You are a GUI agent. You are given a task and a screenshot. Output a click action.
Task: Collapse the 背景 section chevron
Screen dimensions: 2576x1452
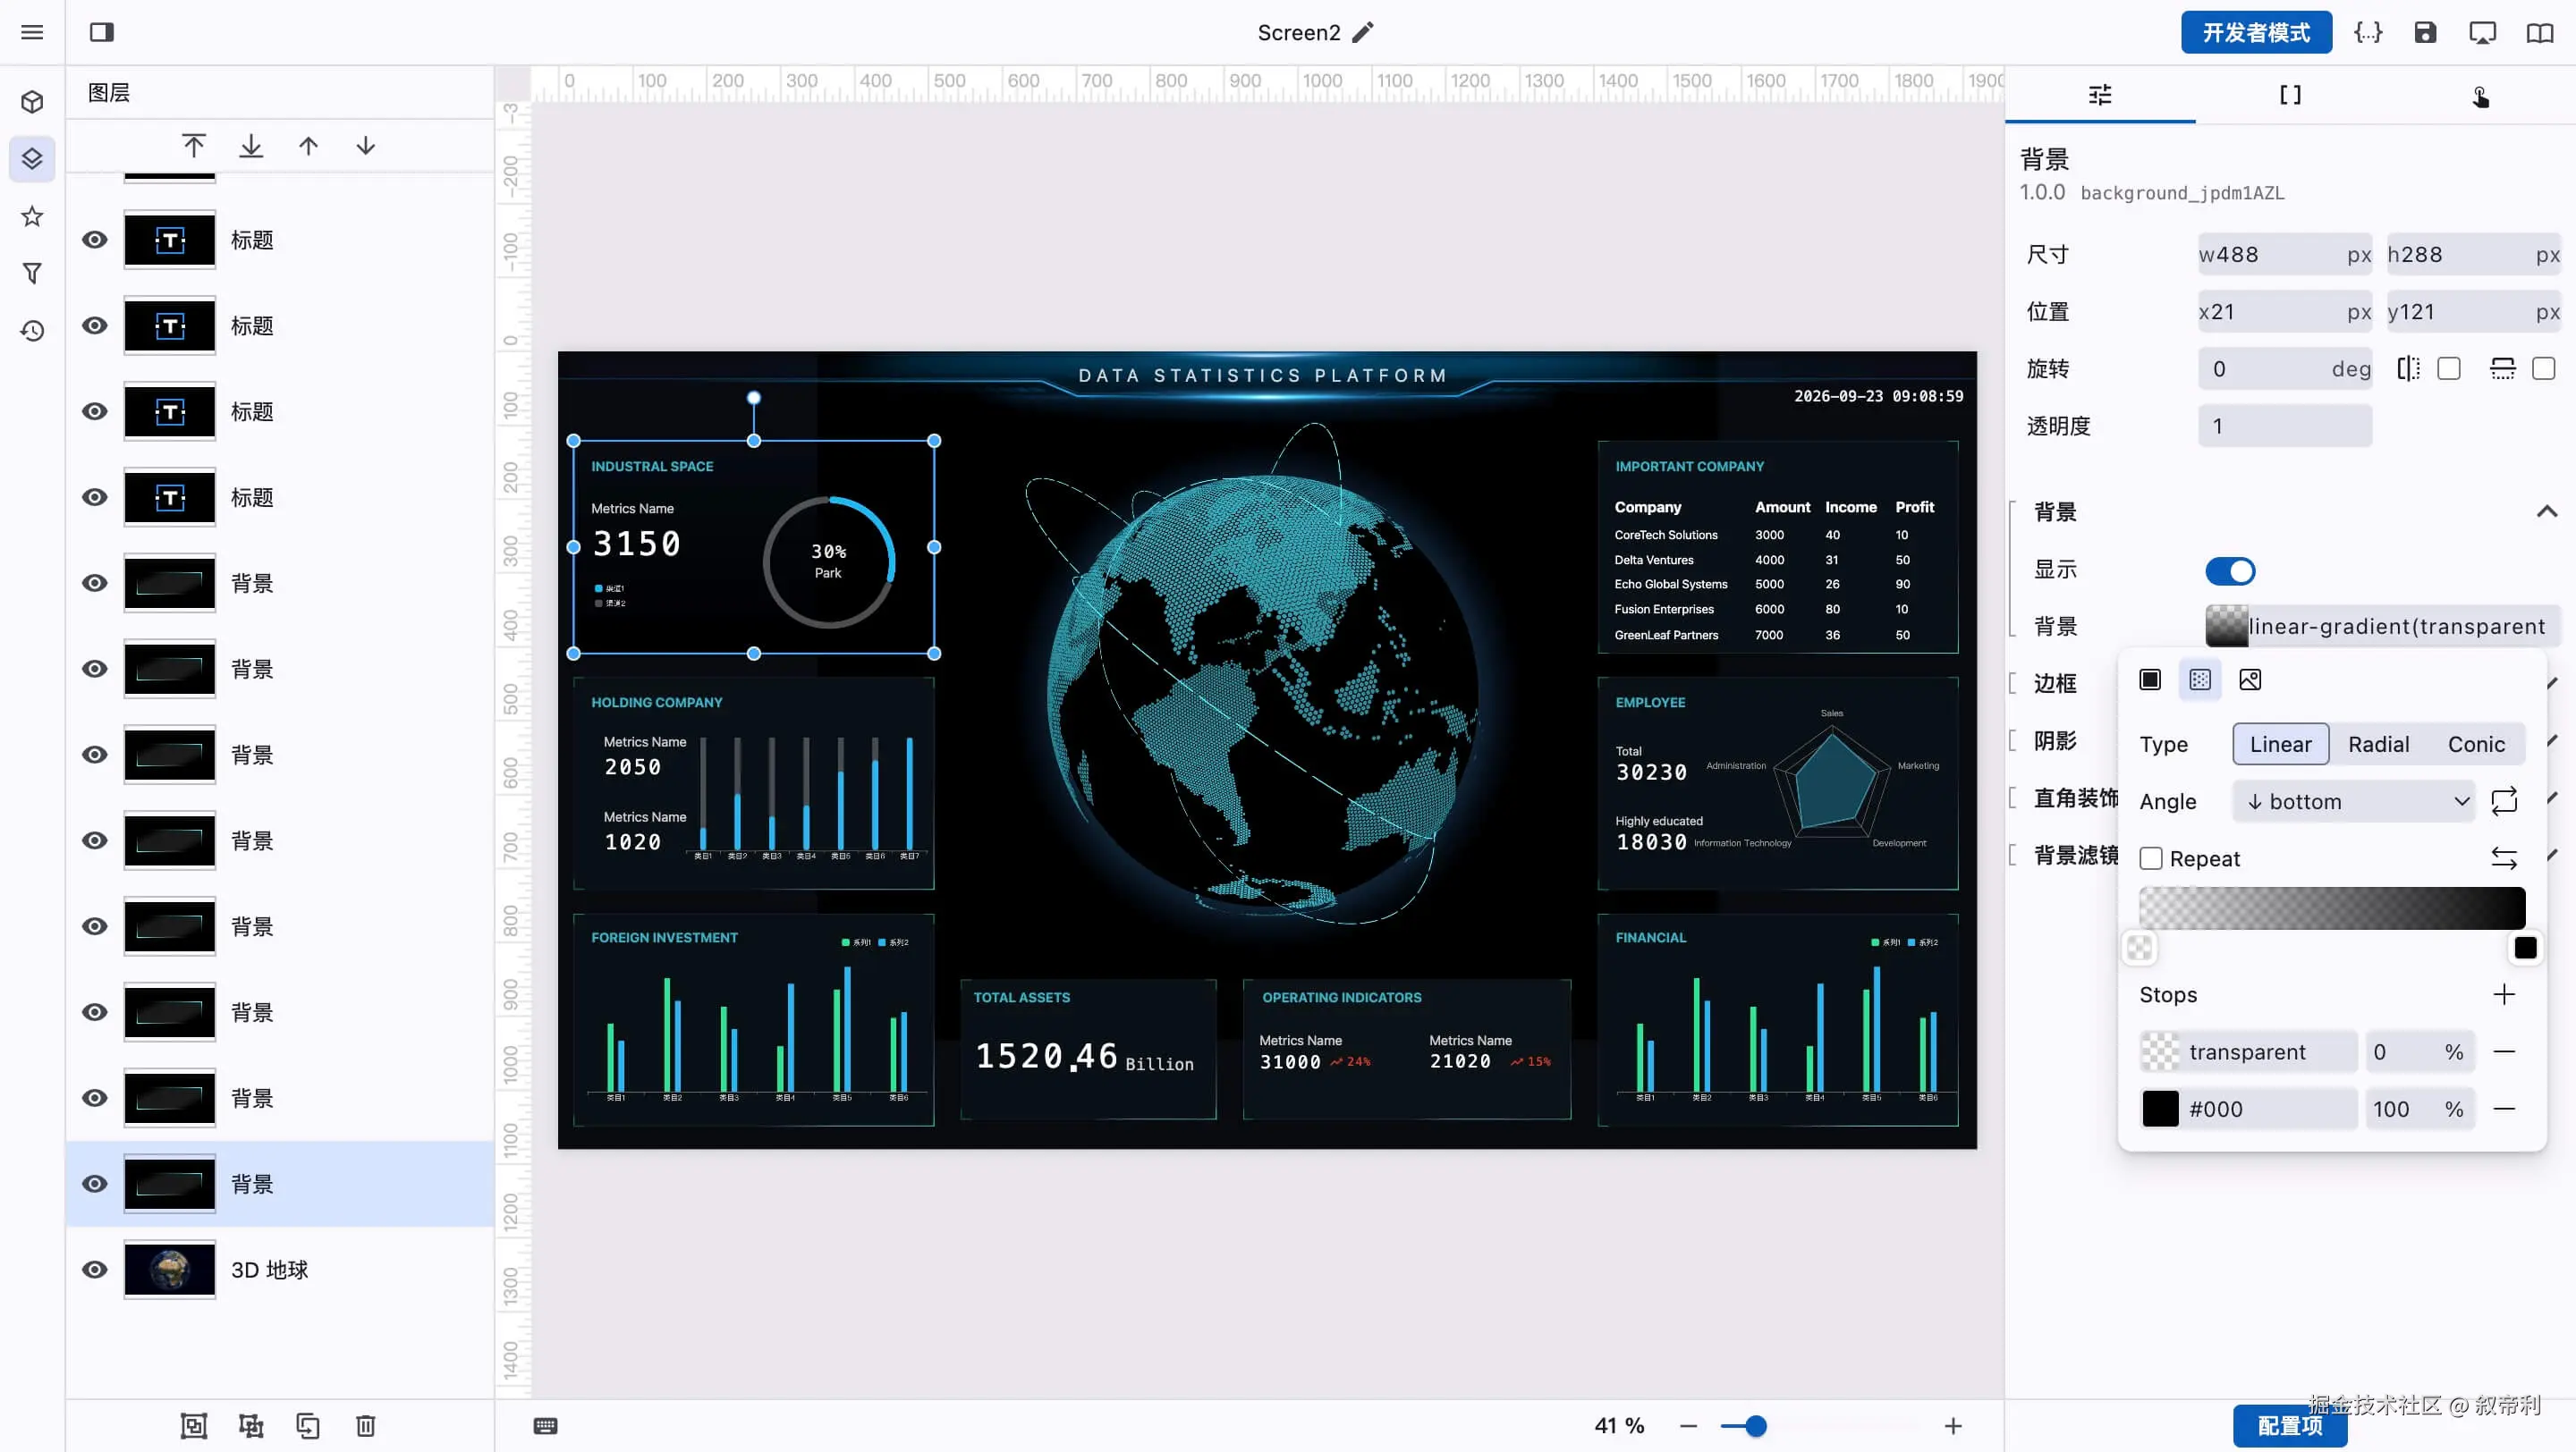[2547, 512]
